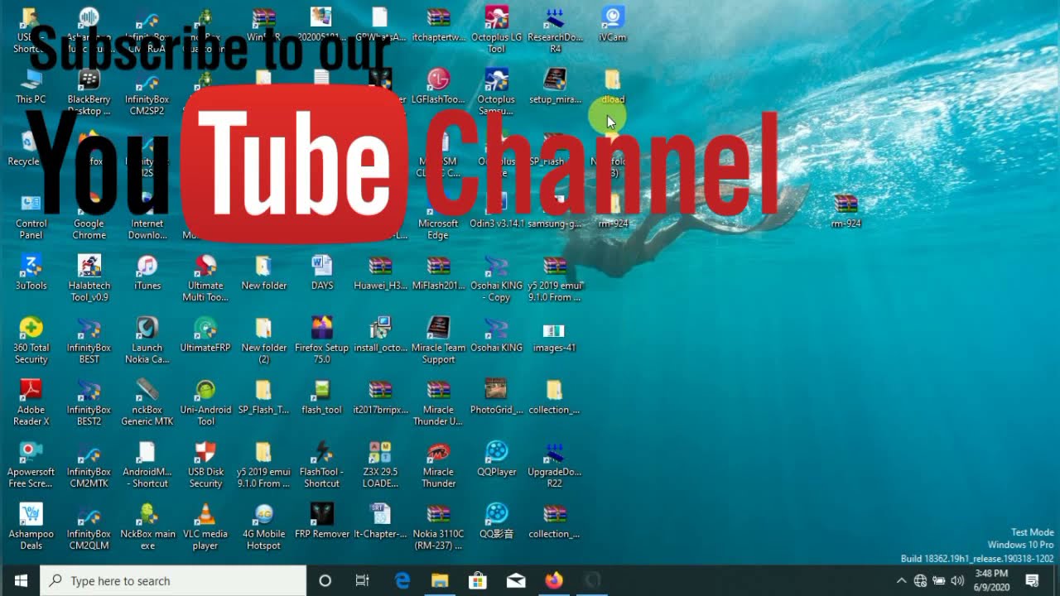Image resolution: width=1060 pixels, height=596 pixels.
Task: Select the images-41 file icon
Action: (x=554, y=334)
